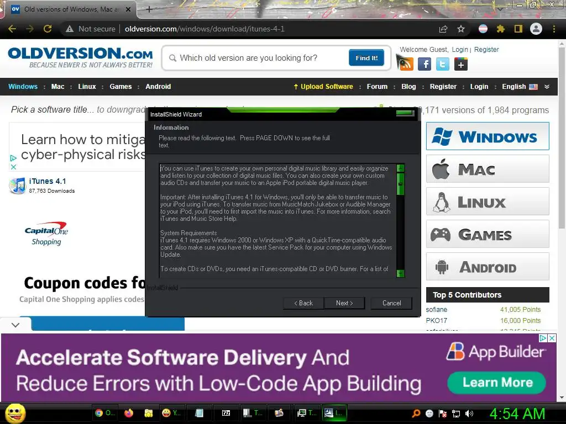The image size is (566, 424).
Task: Expand the language dropdown chevron
Action: [547, 87]
